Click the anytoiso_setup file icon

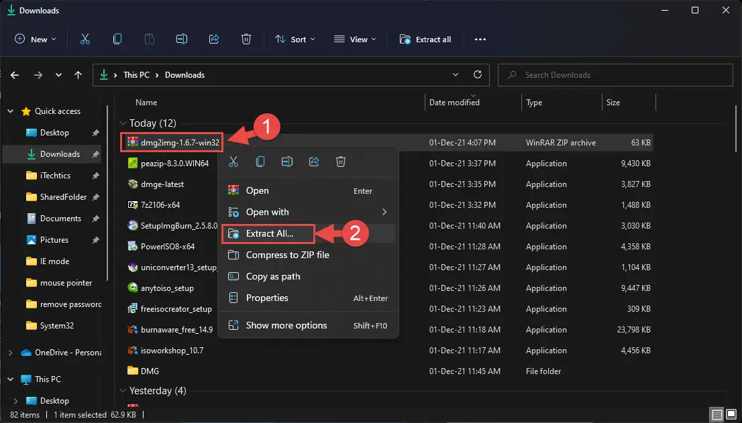pos(133,288)
